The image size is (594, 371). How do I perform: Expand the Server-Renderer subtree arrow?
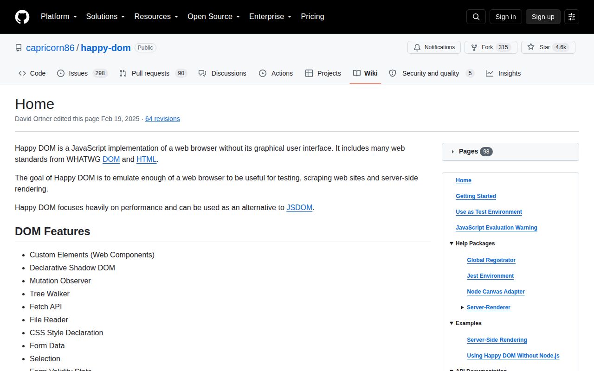tap(462, 307)
